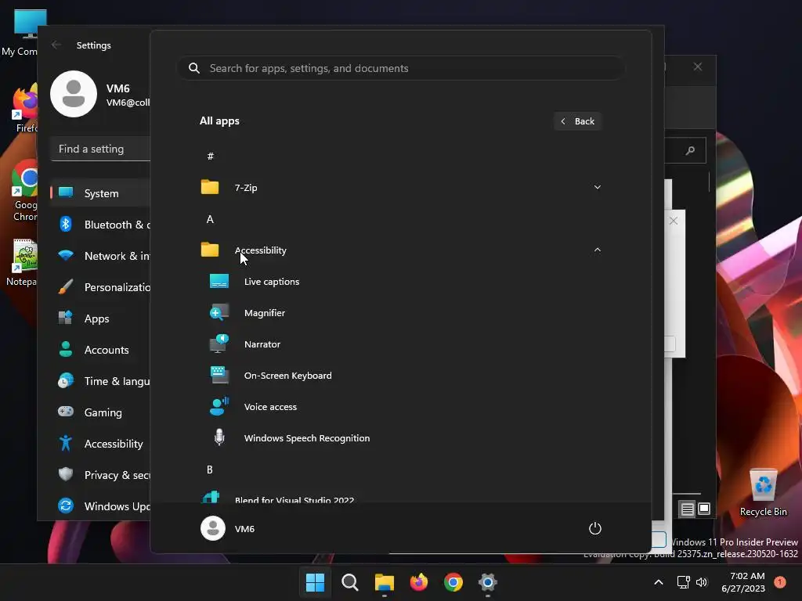Open taskbar Search
The height and width of the screenshot is (601, 802).
pos(350,582)
